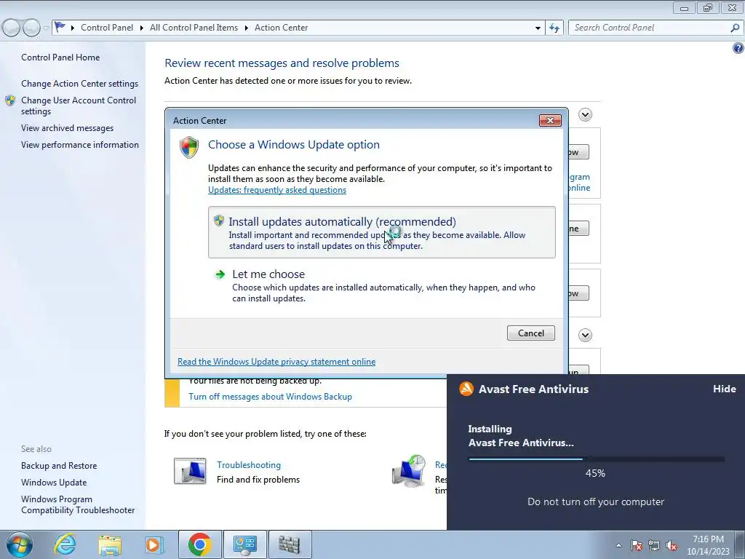
Task: Open Control Panel Home
Action: tap(60, 57)
